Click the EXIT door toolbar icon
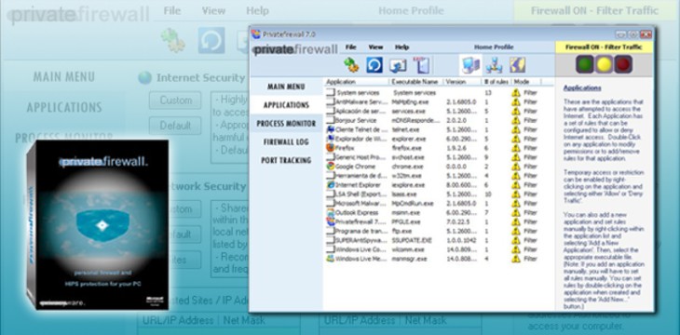 421,64
